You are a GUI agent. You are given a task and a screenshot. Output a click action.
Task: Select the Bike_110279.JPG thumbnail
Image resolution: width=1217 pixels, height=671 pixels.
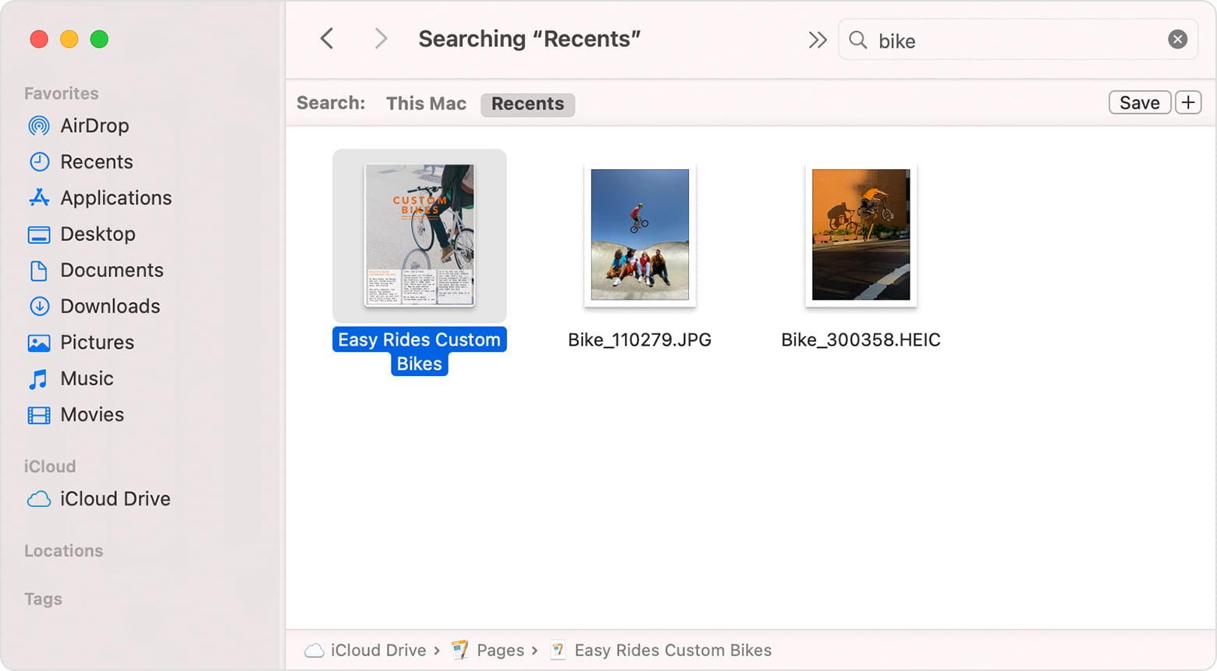640,235
